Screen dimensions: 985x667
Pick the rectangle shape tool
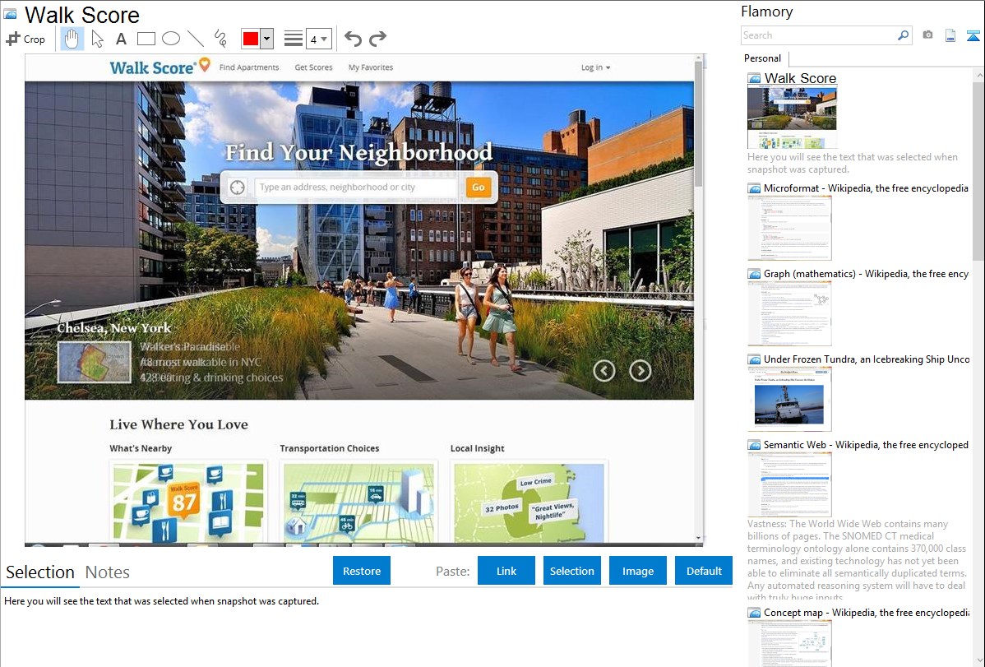point(146,39)
